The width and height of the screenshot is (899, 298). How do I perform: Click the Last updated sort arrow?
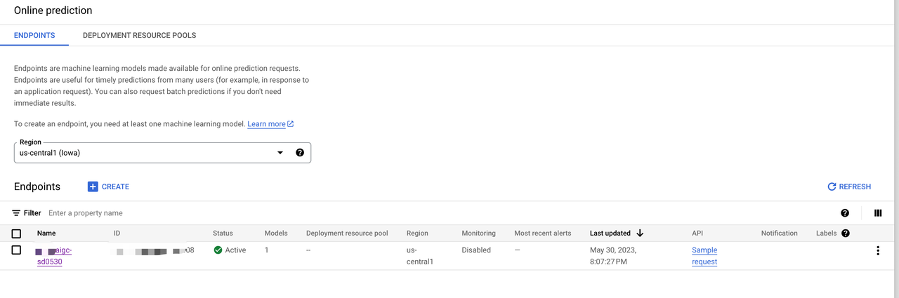point(640,233)
